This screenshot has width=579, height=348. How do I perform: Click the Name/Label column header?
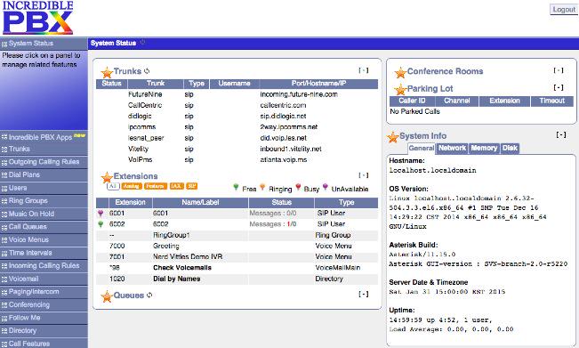point(200,202)
